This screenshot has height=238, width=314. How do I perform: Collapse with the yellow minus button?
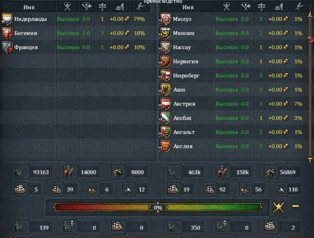[x=296, y=206]
